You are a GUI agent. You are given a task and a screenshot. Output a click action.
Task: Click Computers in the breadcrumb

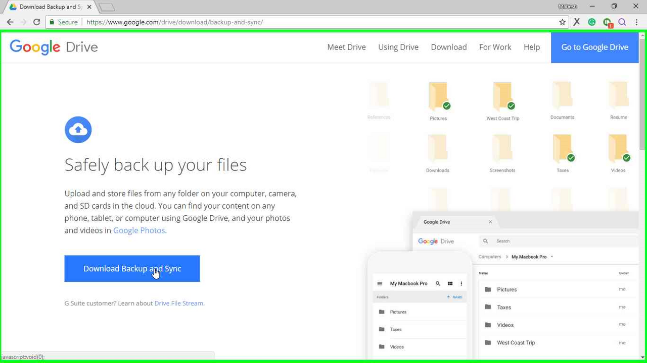490,257
